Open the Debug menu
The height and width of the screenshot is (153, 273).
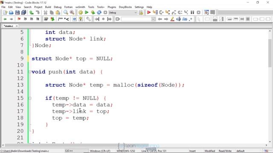(x=58, y=7)
